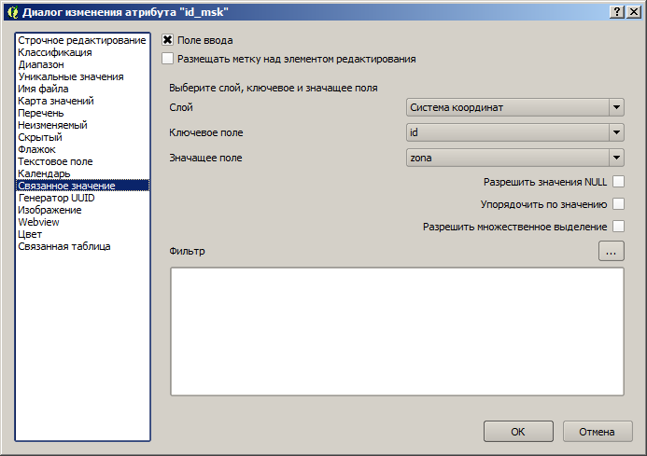Enable Разрешить множественное выделение checkbox
The image size is (647, 456).
(618, 227)
